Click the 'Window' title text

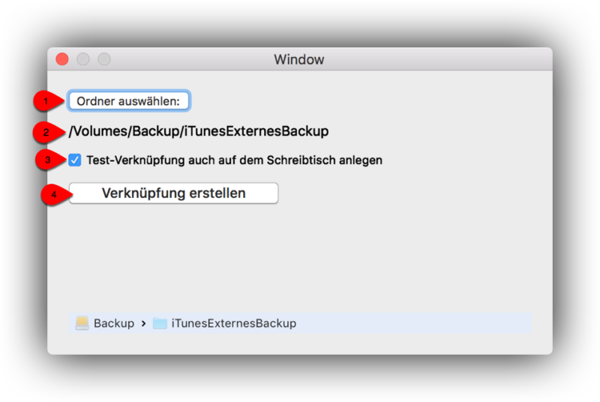tap(298, 60)
